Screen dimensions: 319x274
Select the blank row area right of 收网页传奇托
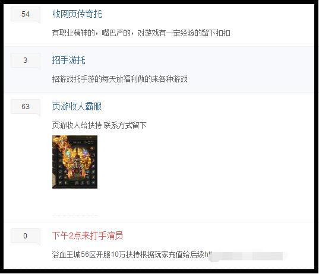207,14
